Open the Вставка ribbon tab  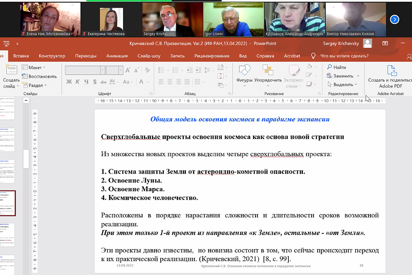pyautogui.click(x=21, y=56)
